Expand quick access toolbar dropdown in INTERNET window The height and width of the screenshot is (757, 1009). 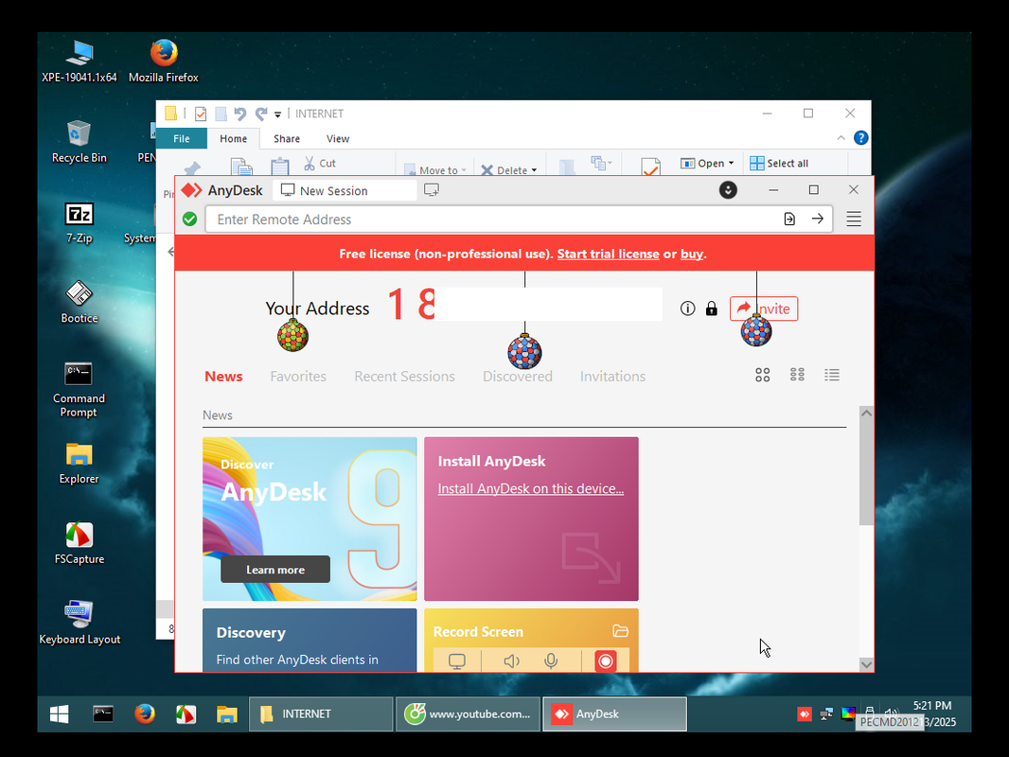tap(278, 114)
